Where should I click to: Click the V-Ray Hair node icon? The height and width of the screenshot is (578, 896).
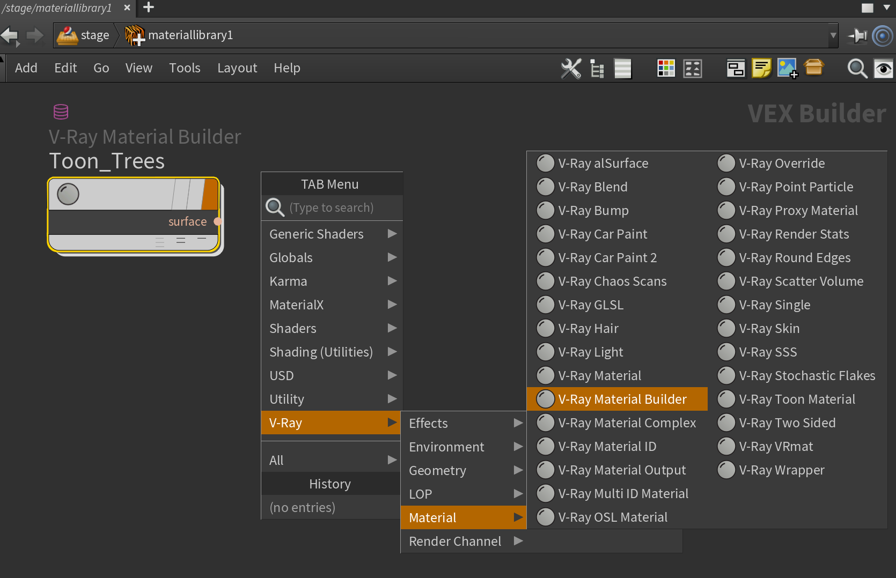click(x=545, y=328)
